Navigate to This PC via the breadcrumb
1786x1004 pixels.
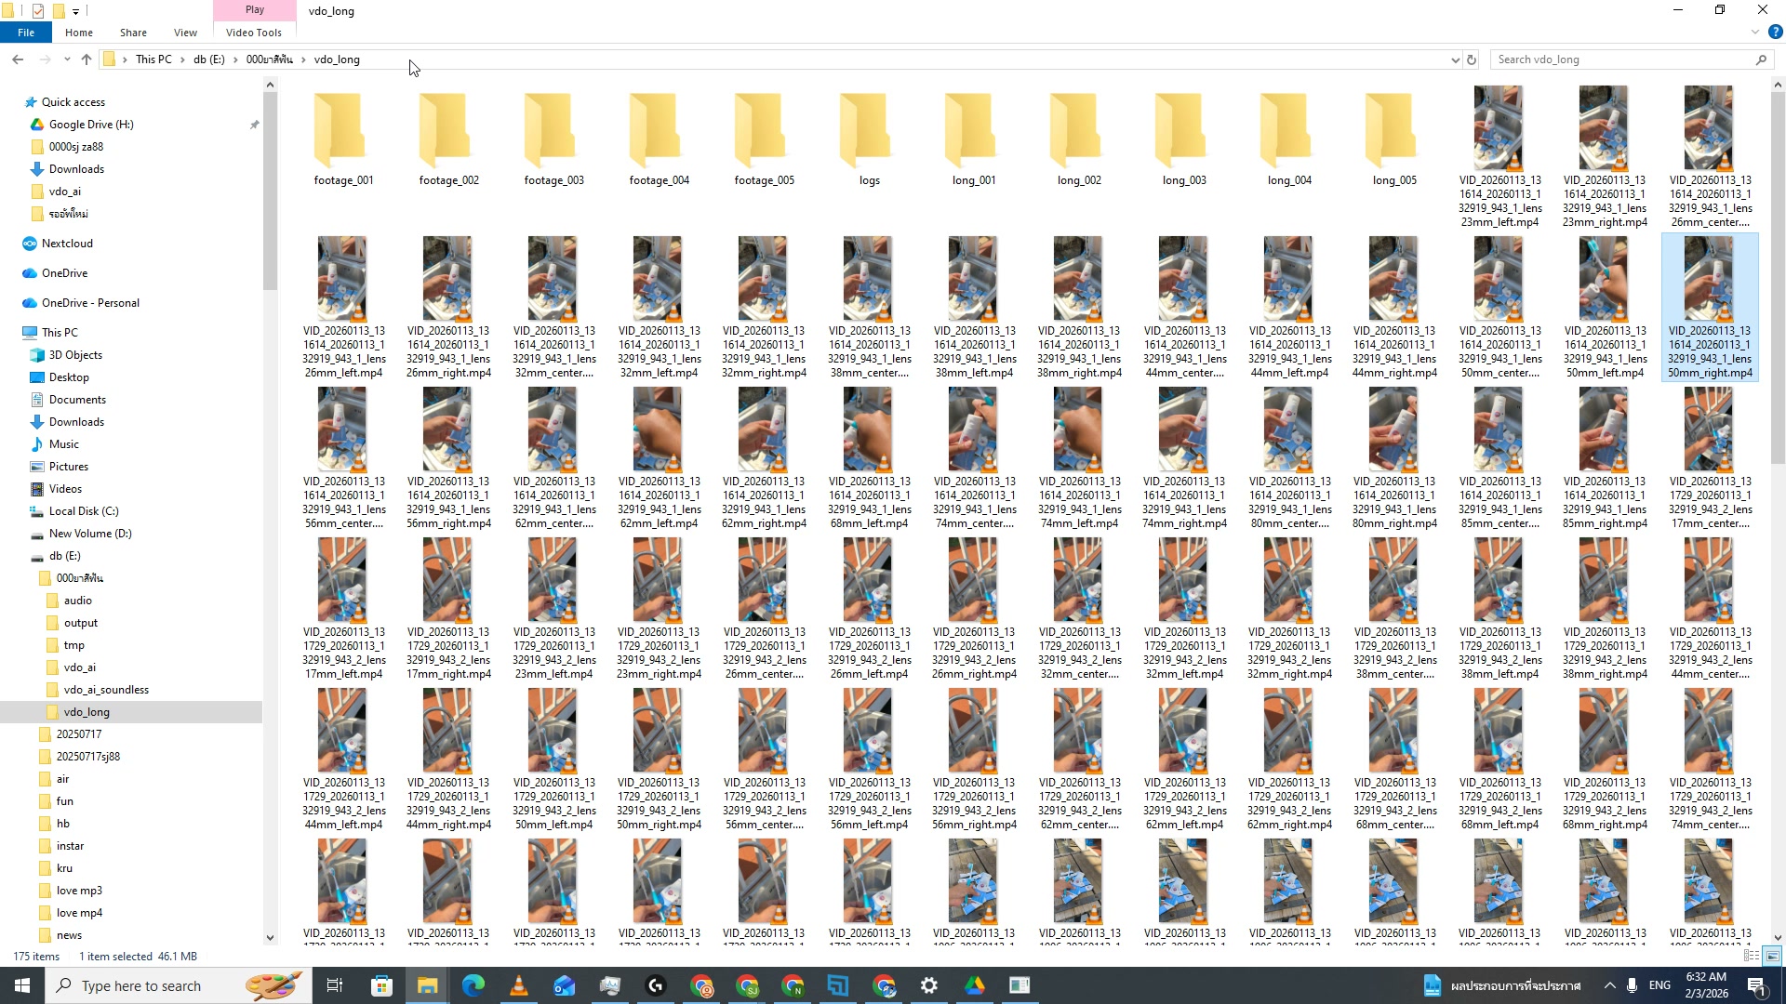(x=153, y=59)
